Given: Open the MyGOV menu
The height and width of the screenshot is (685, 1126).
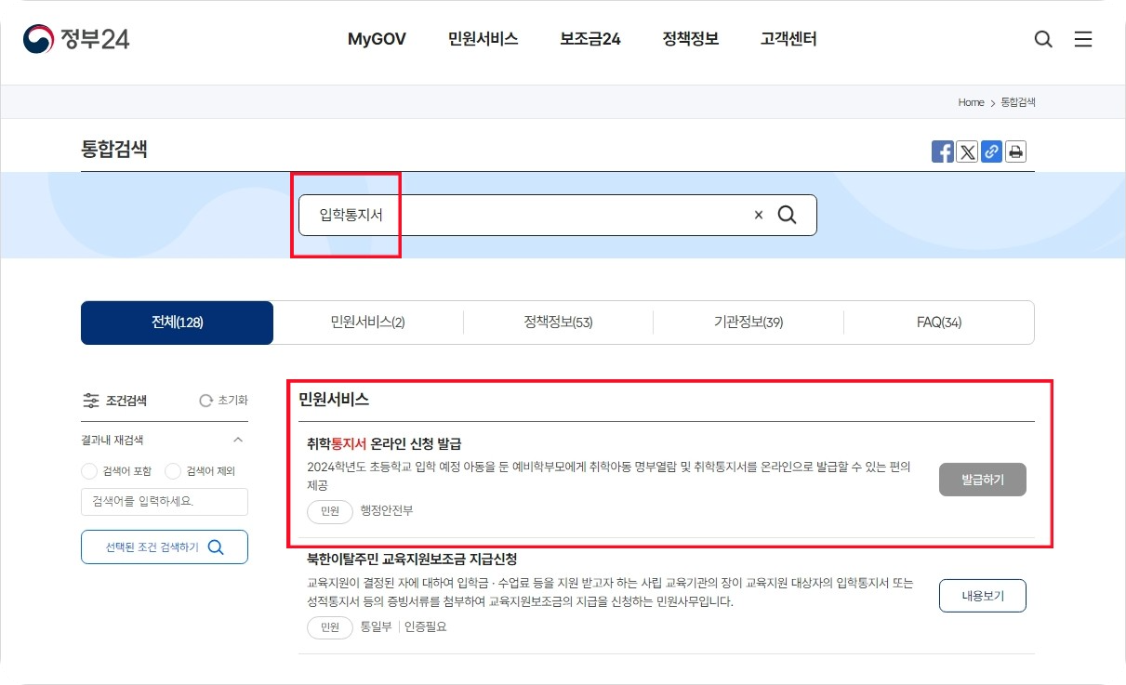Looking at the screenshot, I should pos(377,39).
